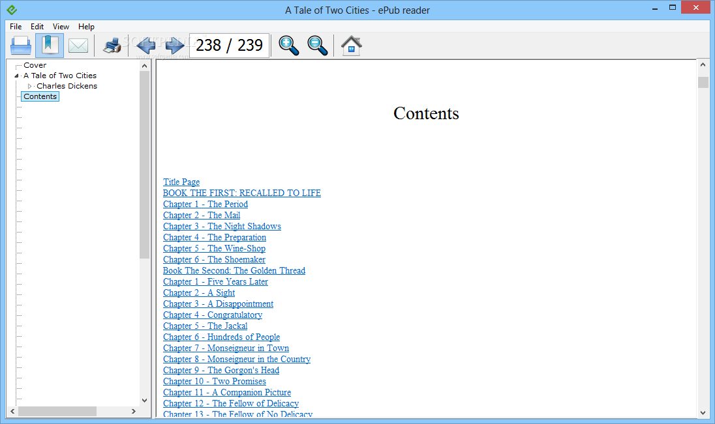Expand the Charles Dickens tree node

coord(29,86)
